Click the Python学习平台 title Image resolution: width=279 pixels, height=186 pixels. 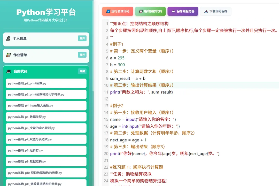click(x=46, y=12)
